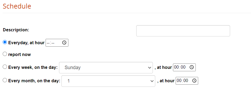Click the chevron arrow on the month day dropdown

click(x=152, y=81)
